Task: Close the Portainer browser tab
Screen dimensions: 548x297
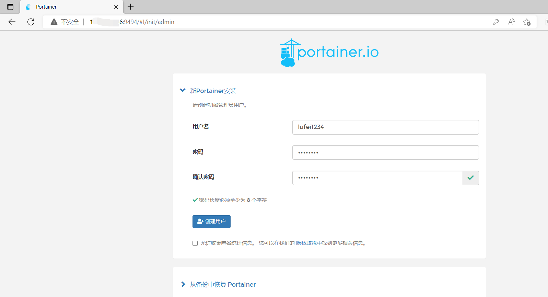Action: click(x=116, y=7)
